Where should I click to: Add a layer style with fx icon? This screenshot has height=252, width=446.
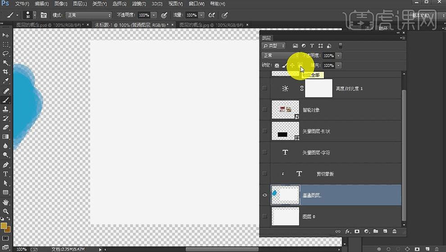pos(348,232)
